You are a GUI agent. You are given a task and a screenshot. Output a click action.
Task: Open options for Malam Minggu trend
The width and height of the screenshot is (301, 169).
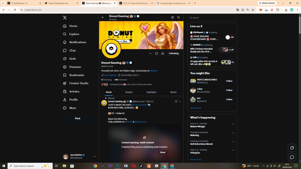(x=233, y=124)
